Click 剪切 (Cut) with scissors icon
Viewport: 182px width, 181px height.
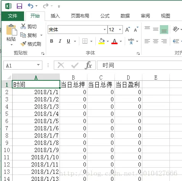click(x=29, y=26)
